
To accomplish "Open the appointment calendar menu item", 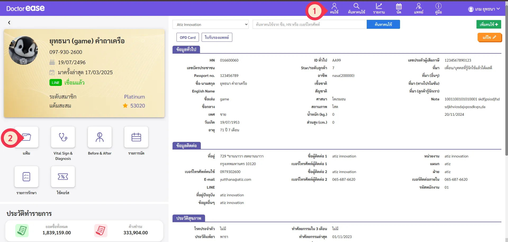I will tap(399, 8).
